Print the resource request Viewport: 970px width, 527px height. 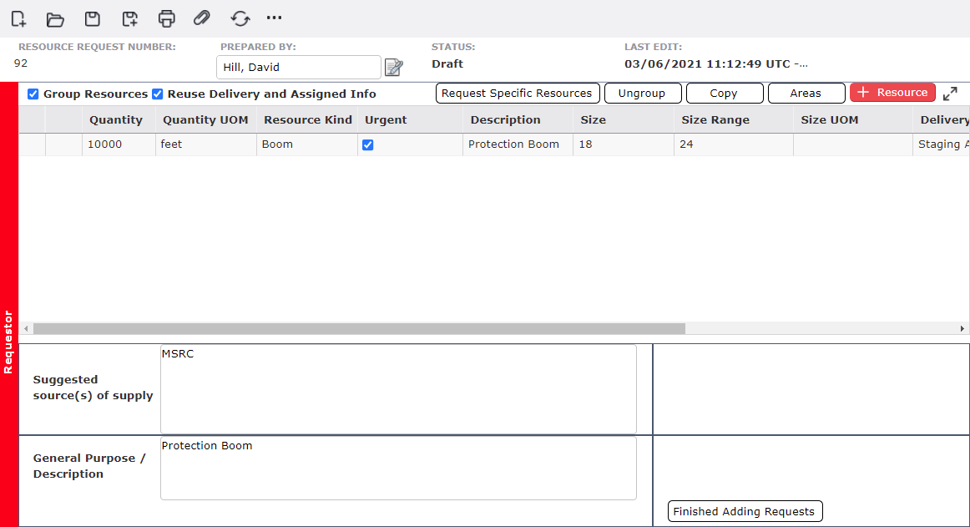pyautogui.click(x=166, y=18)
